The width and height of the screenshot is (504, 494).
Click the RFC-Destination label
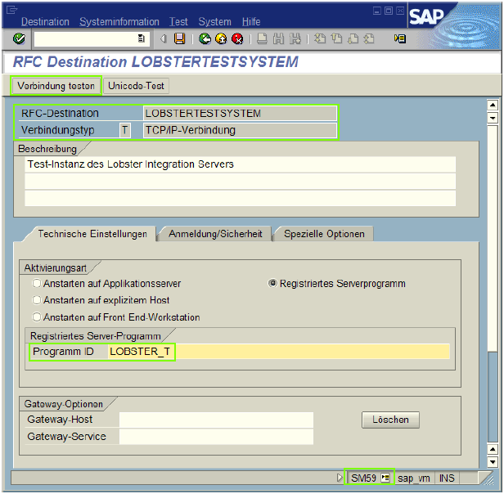60,114
